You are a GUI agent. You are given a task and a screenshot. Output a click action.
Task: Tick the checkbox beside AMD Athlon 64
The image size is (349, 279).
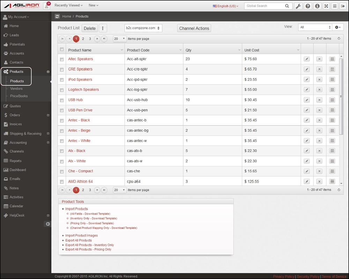pyautogui.click(x=62, y=181)
